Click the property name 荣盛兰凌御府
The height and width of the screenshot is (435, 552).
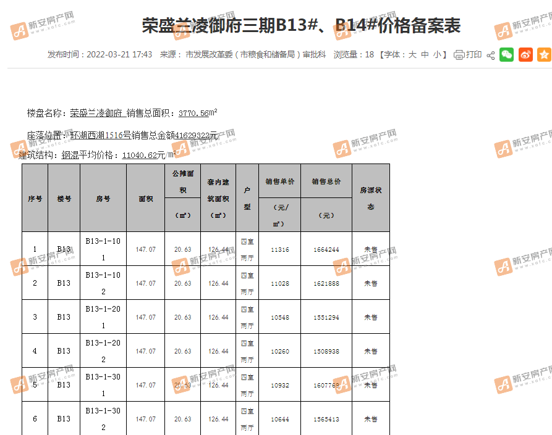pos(96,113)
